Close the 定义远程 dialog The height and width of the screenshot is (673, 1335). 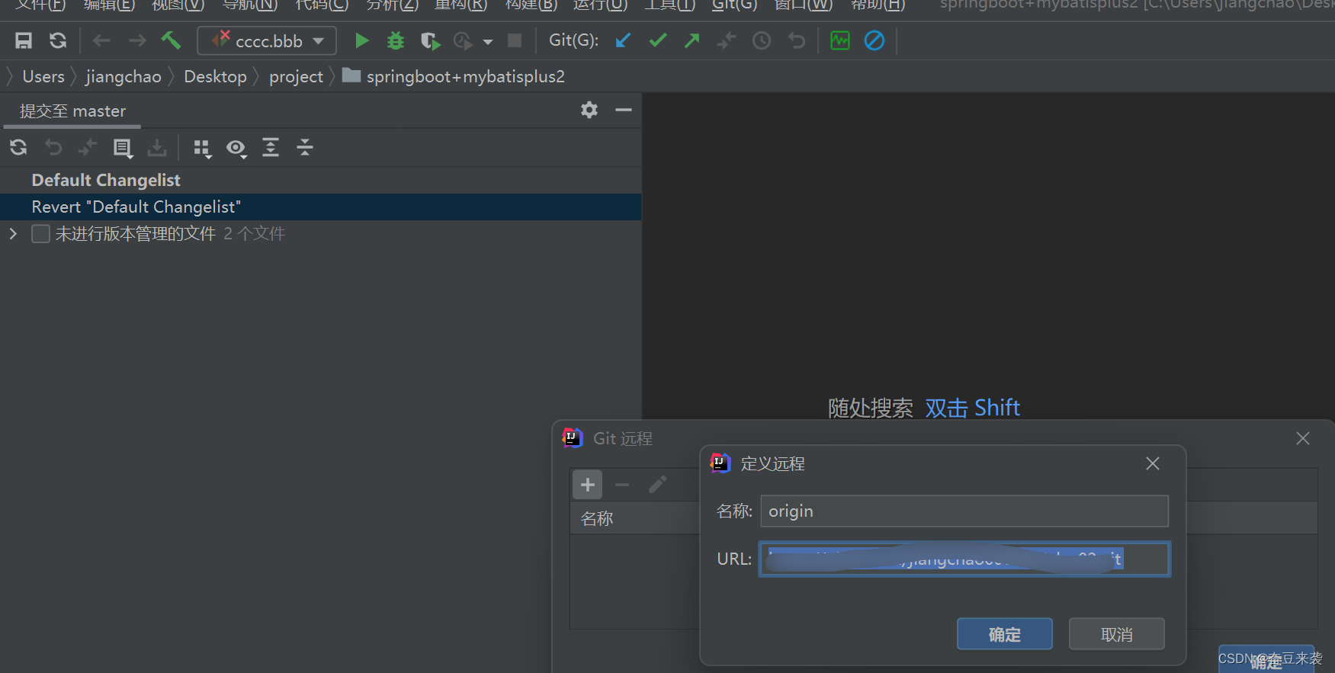coord(1153,463)
